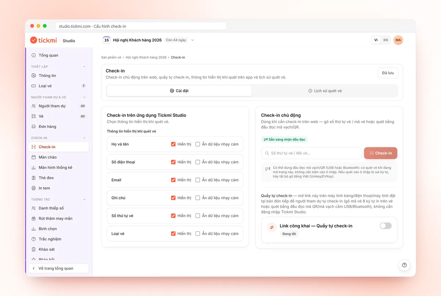Open the help question mark icon

point(404,265)
